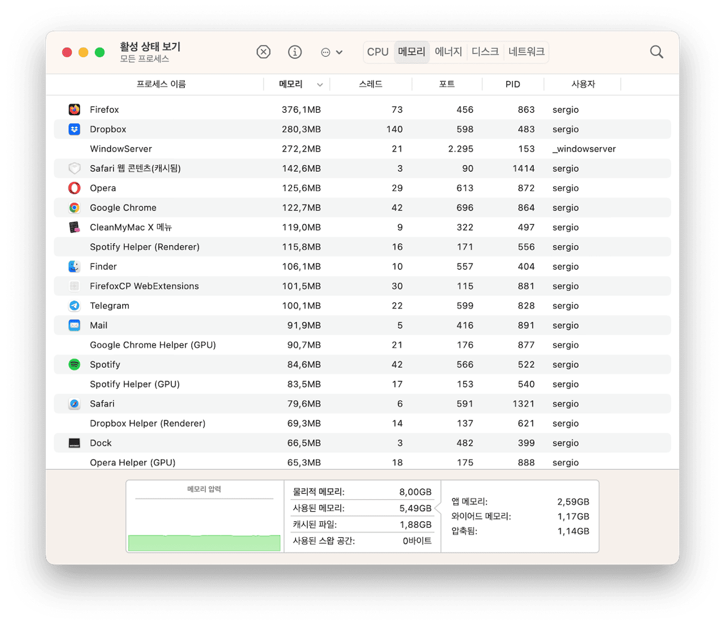Click the CleanMyMac X 메뉴 icon
This screenshot has height=625, width=725.
tap(74, 227)
